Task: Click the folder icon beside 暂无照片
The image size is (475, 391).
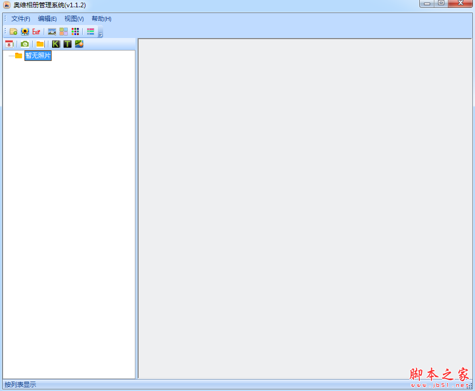Action: 18,56
